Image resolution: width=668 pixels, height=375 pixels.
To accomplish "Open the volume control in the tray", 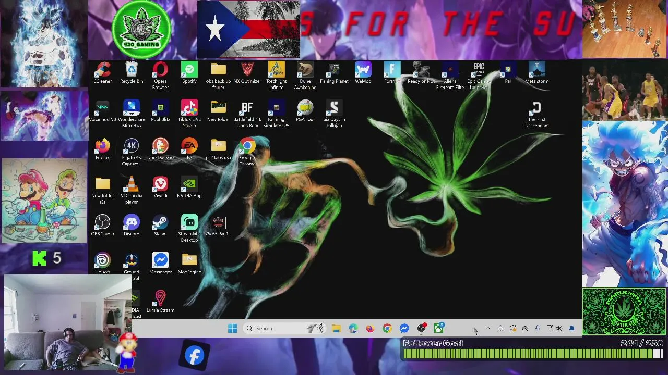I will point(559,328).
